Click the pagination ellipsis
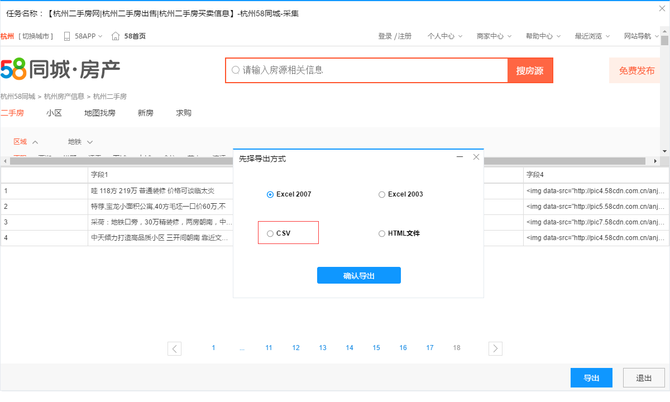Viewport: 670px width, 402px height. [242, 348]
